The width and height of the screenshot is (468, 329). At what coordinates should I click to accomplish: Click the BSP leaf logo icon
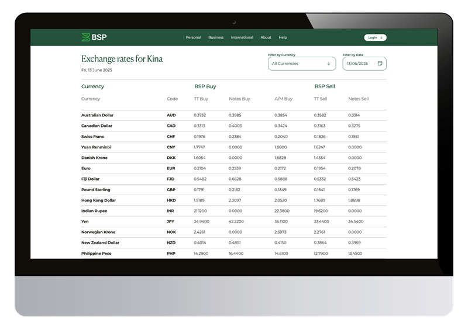[x=85, y=37]
